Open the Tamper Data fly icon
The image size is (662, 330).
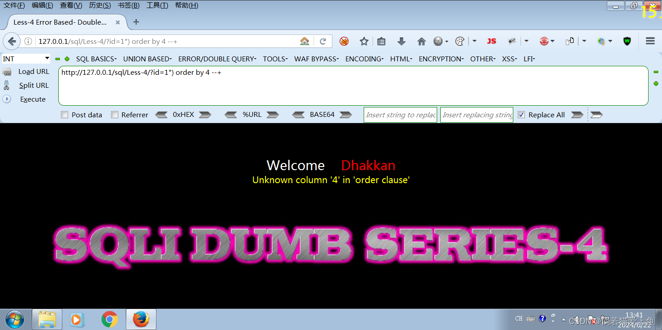[512, 41]
